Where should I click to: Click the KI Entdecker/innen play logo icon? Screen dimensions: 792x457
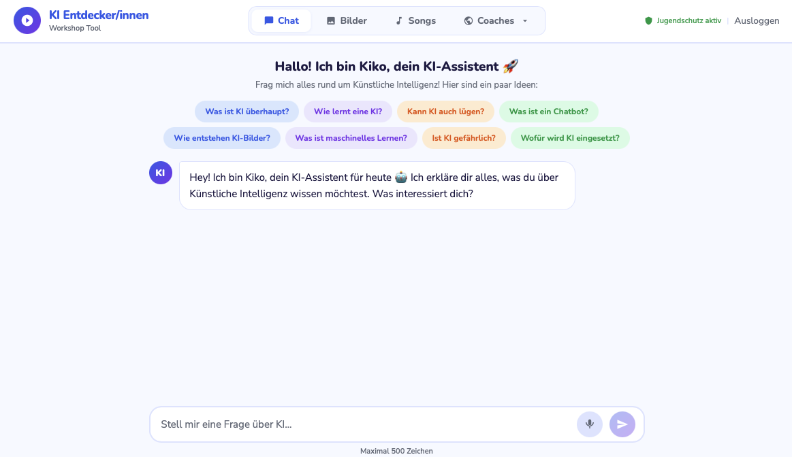(x=27, y=20)
